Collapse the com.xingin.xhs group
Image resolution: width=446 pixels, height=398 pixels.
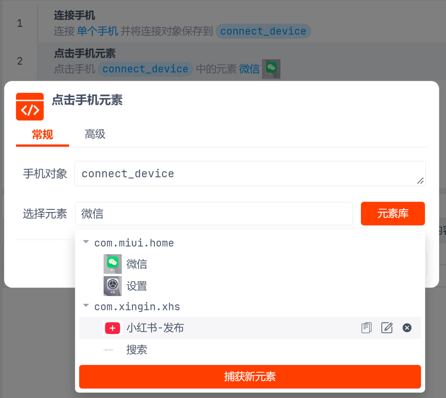[x=86, y=306]
